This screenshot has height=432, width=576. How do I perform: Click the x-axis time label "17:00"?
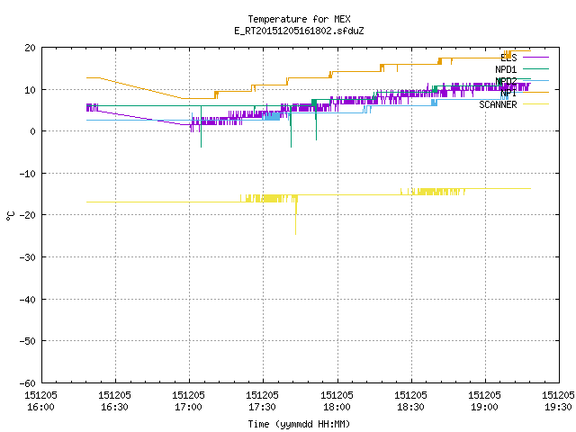pos(188,407)
